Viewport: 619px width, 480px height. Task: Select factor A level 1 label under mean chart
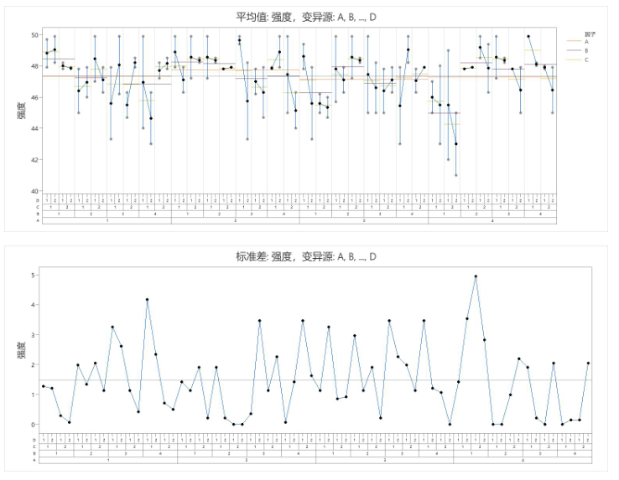(107, 221)
